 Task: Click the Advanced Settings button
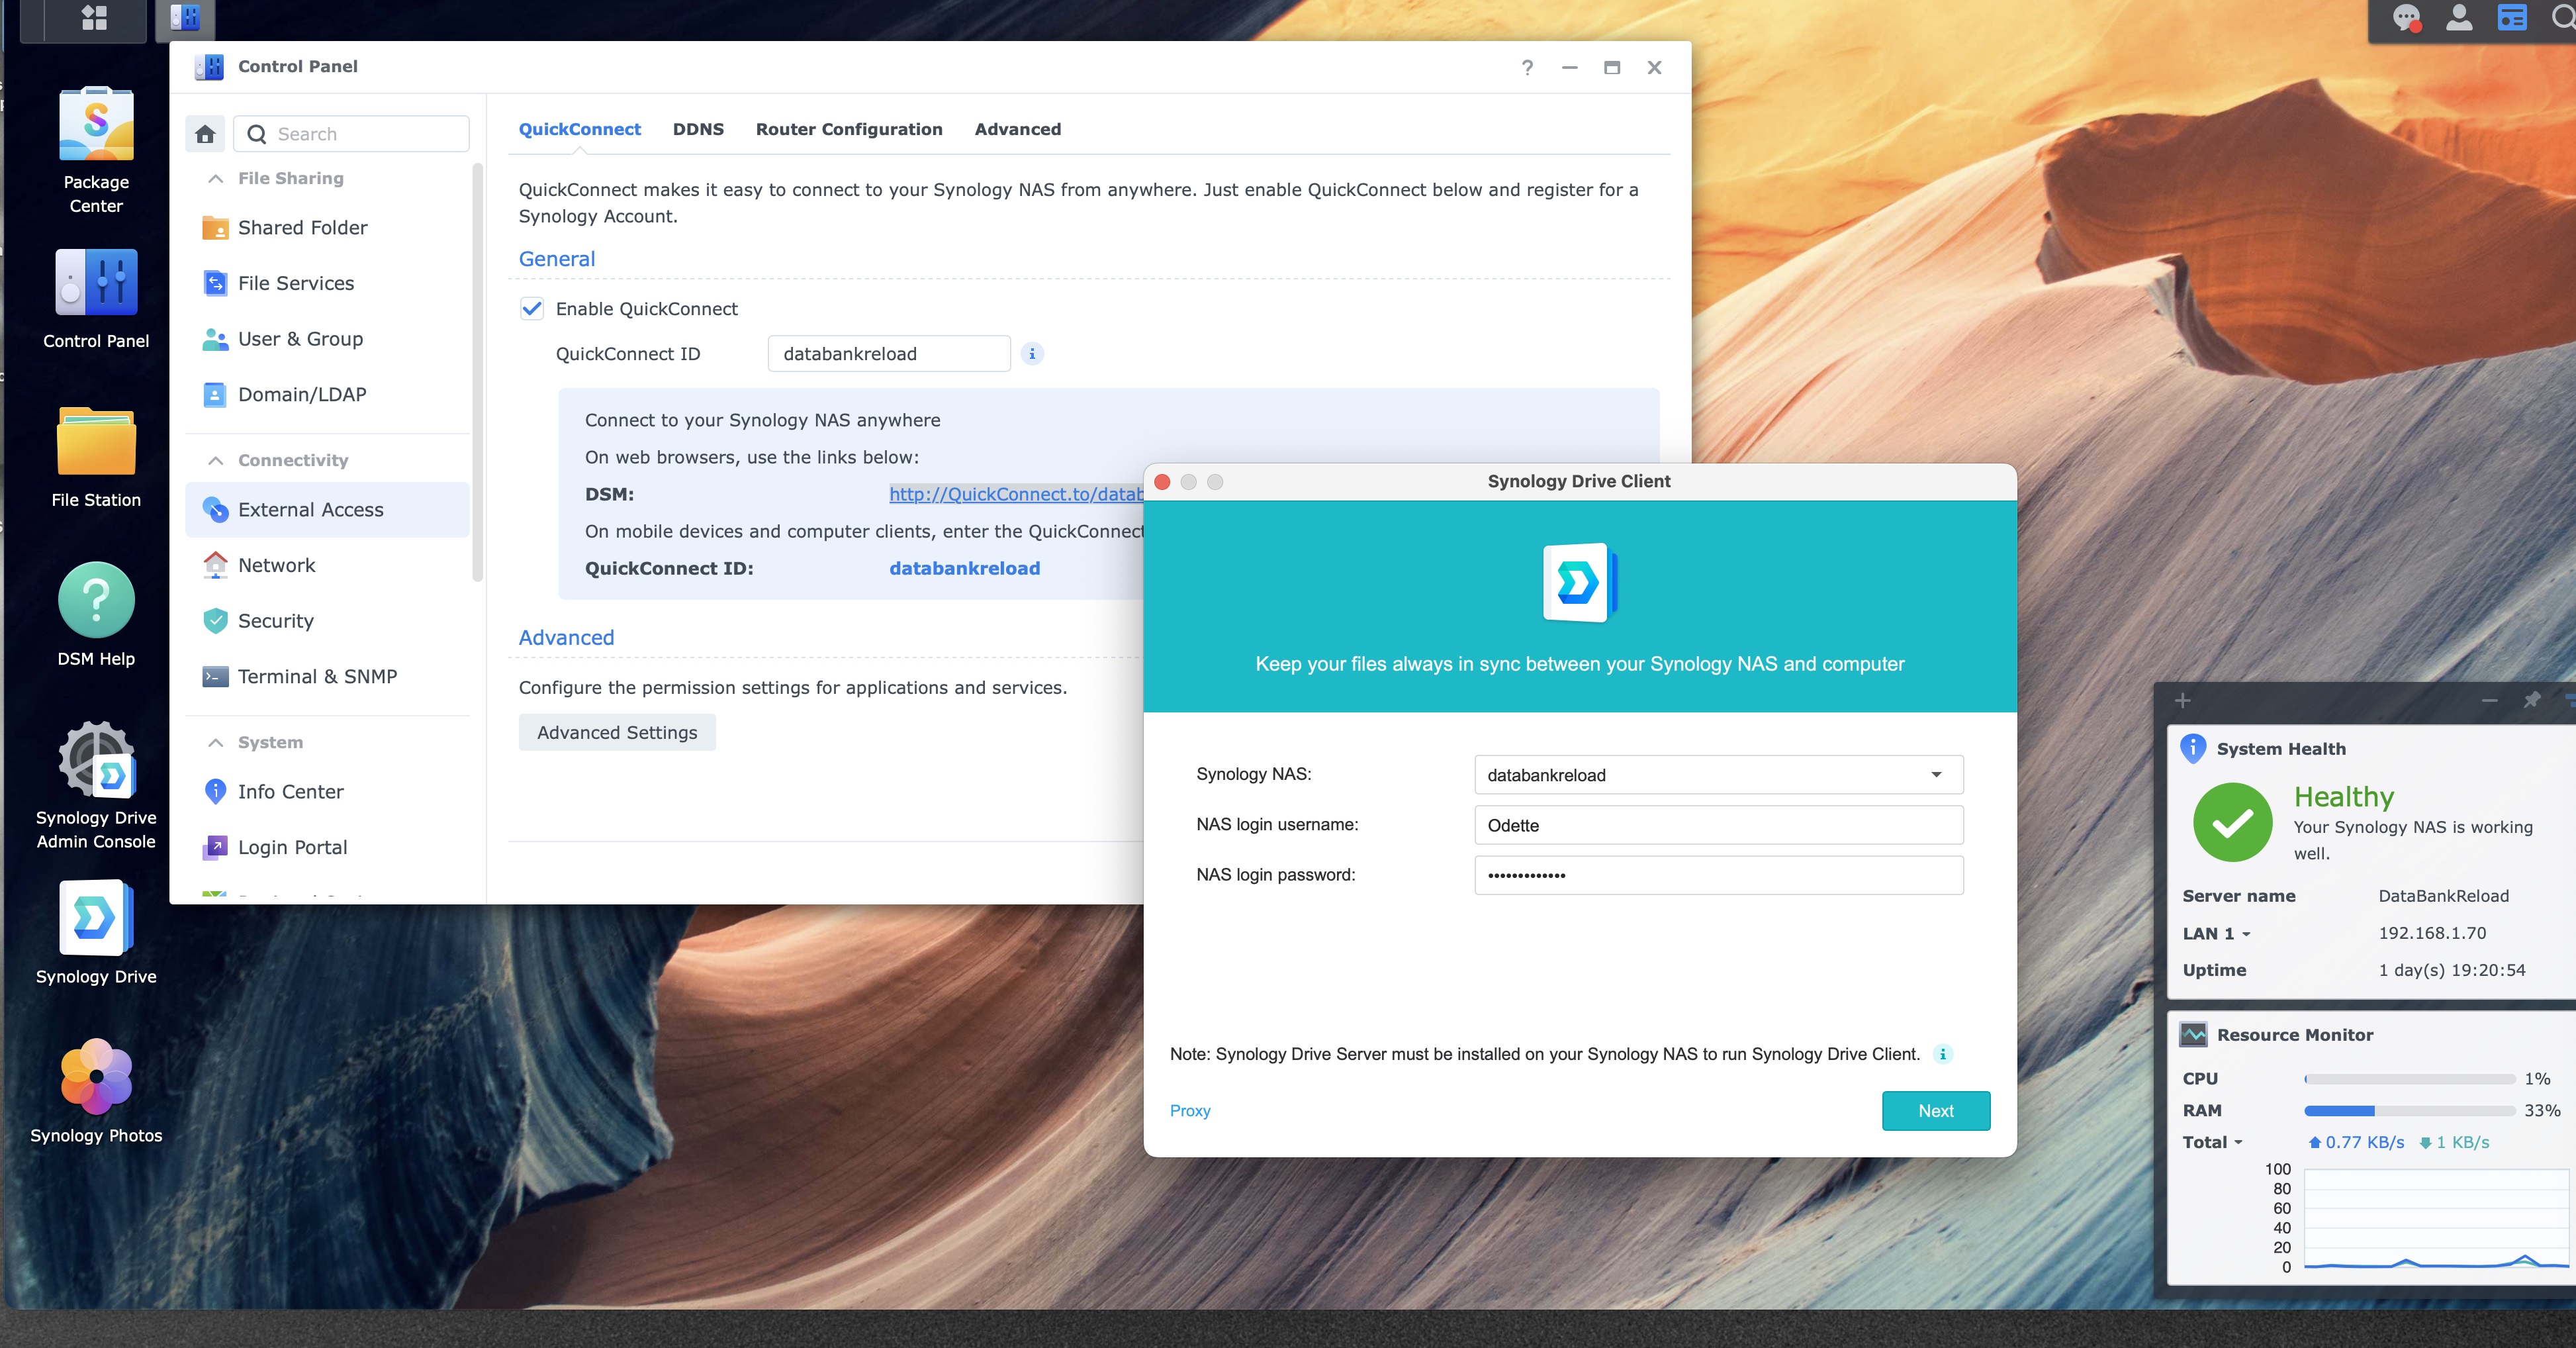(x=617, y=732)
